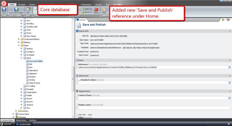Expand the Developer strip node
The image size is (232, 126).
[21, 55]
